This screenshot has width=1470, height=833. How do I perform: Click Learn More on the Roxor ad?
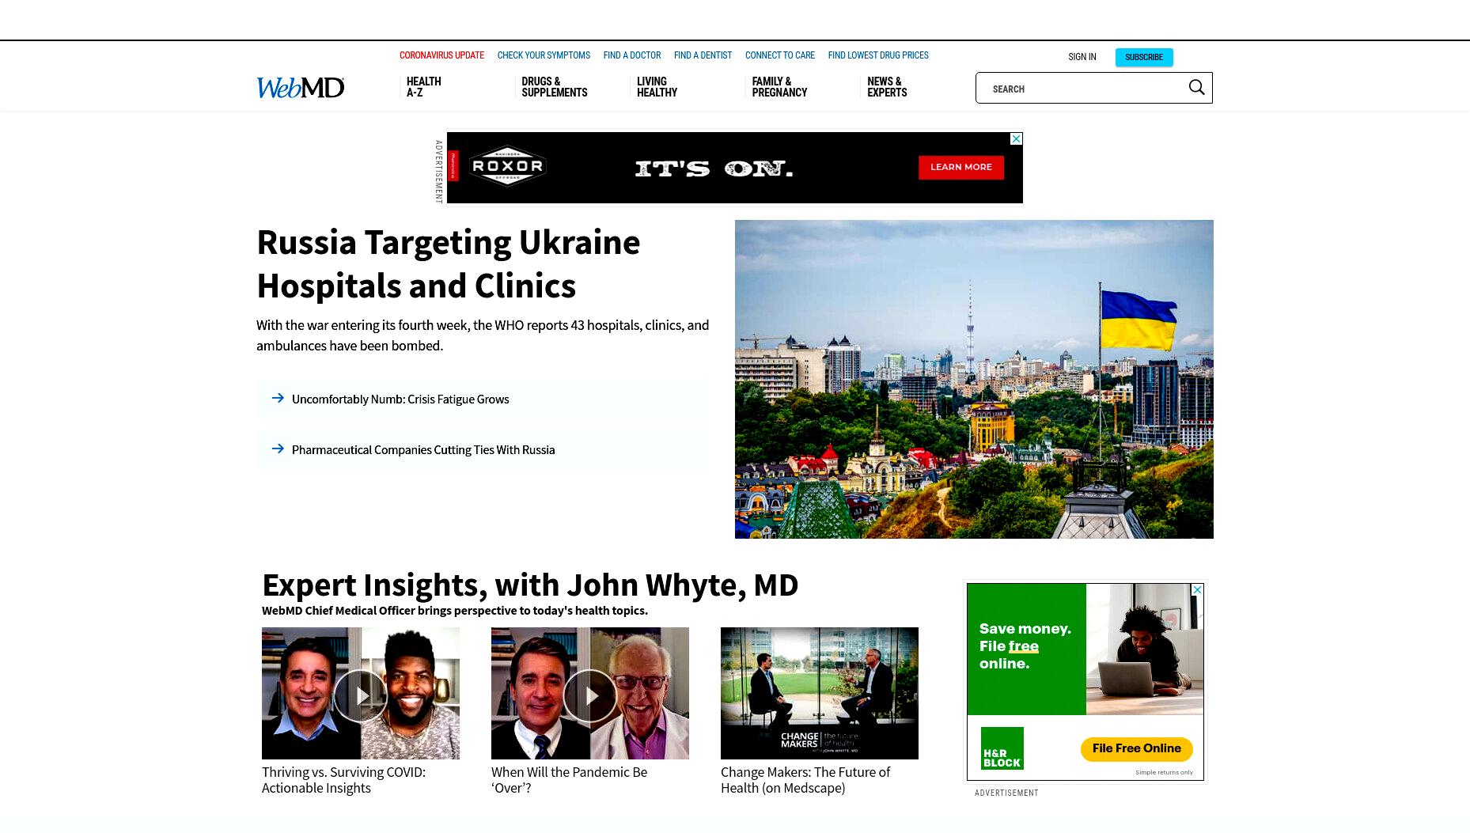coord(960,167)
